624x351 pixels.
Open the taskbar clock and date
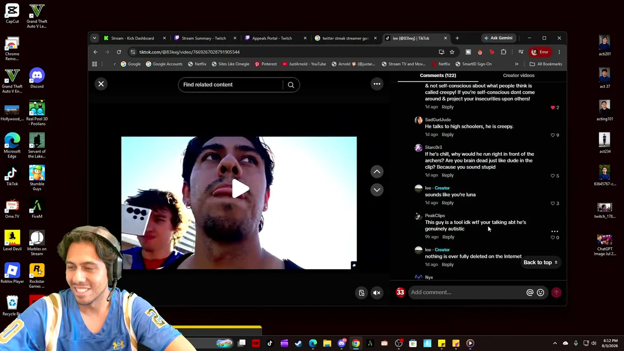click(x=610, y=344)
